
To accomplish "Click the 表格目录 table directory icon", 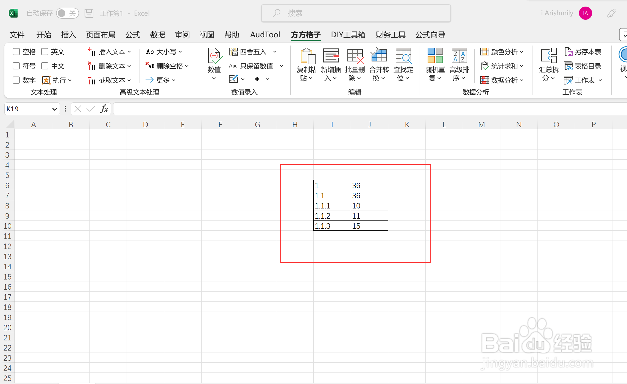I will 568,66.
